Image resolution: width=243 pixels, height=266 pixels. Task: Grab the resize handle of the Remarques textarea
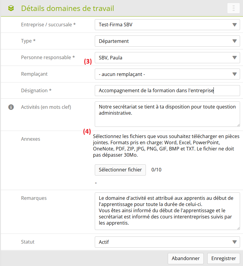click(238, 228)
